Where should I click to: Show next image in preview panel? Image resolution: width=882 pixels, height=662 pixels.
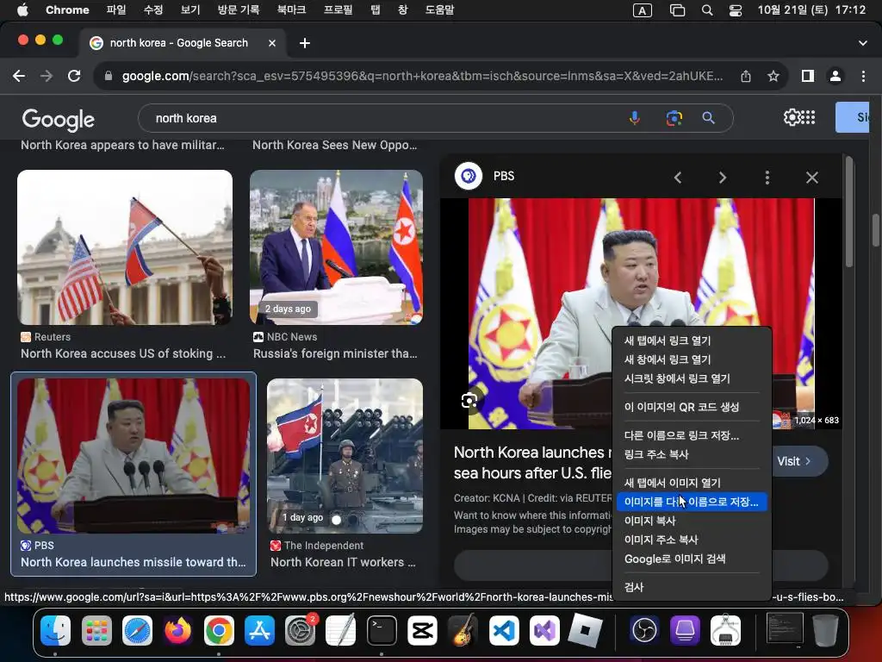[723, 178]
